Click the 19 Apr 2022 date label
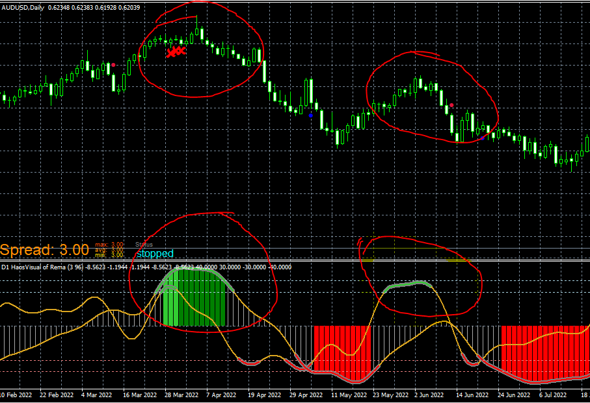Image resolution: width=590 pixels, height=403 pixels. [264, 395]
